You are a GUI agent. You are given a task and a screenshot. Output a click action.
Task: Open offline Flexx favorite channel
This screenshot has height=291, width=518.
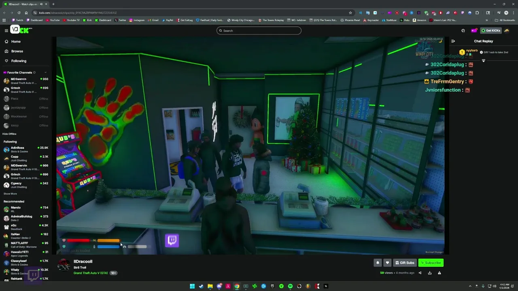(x=26, y=99)
